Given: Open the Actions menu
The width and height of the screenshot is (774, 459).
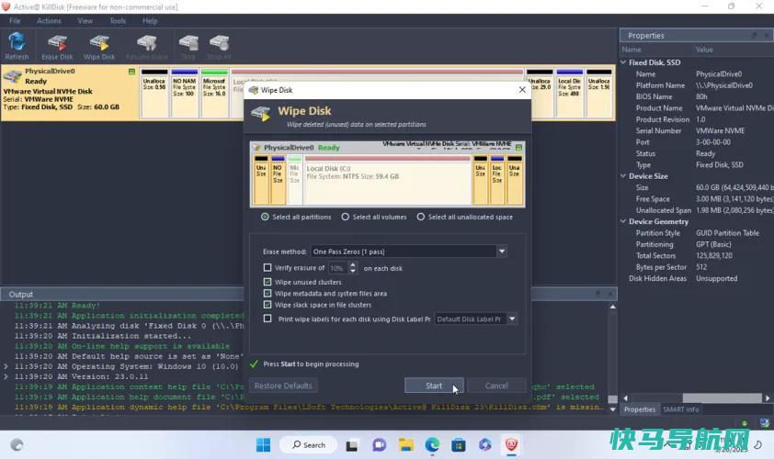Looking at the screenshot, I should pyautogui.click(x=49, y=21).
